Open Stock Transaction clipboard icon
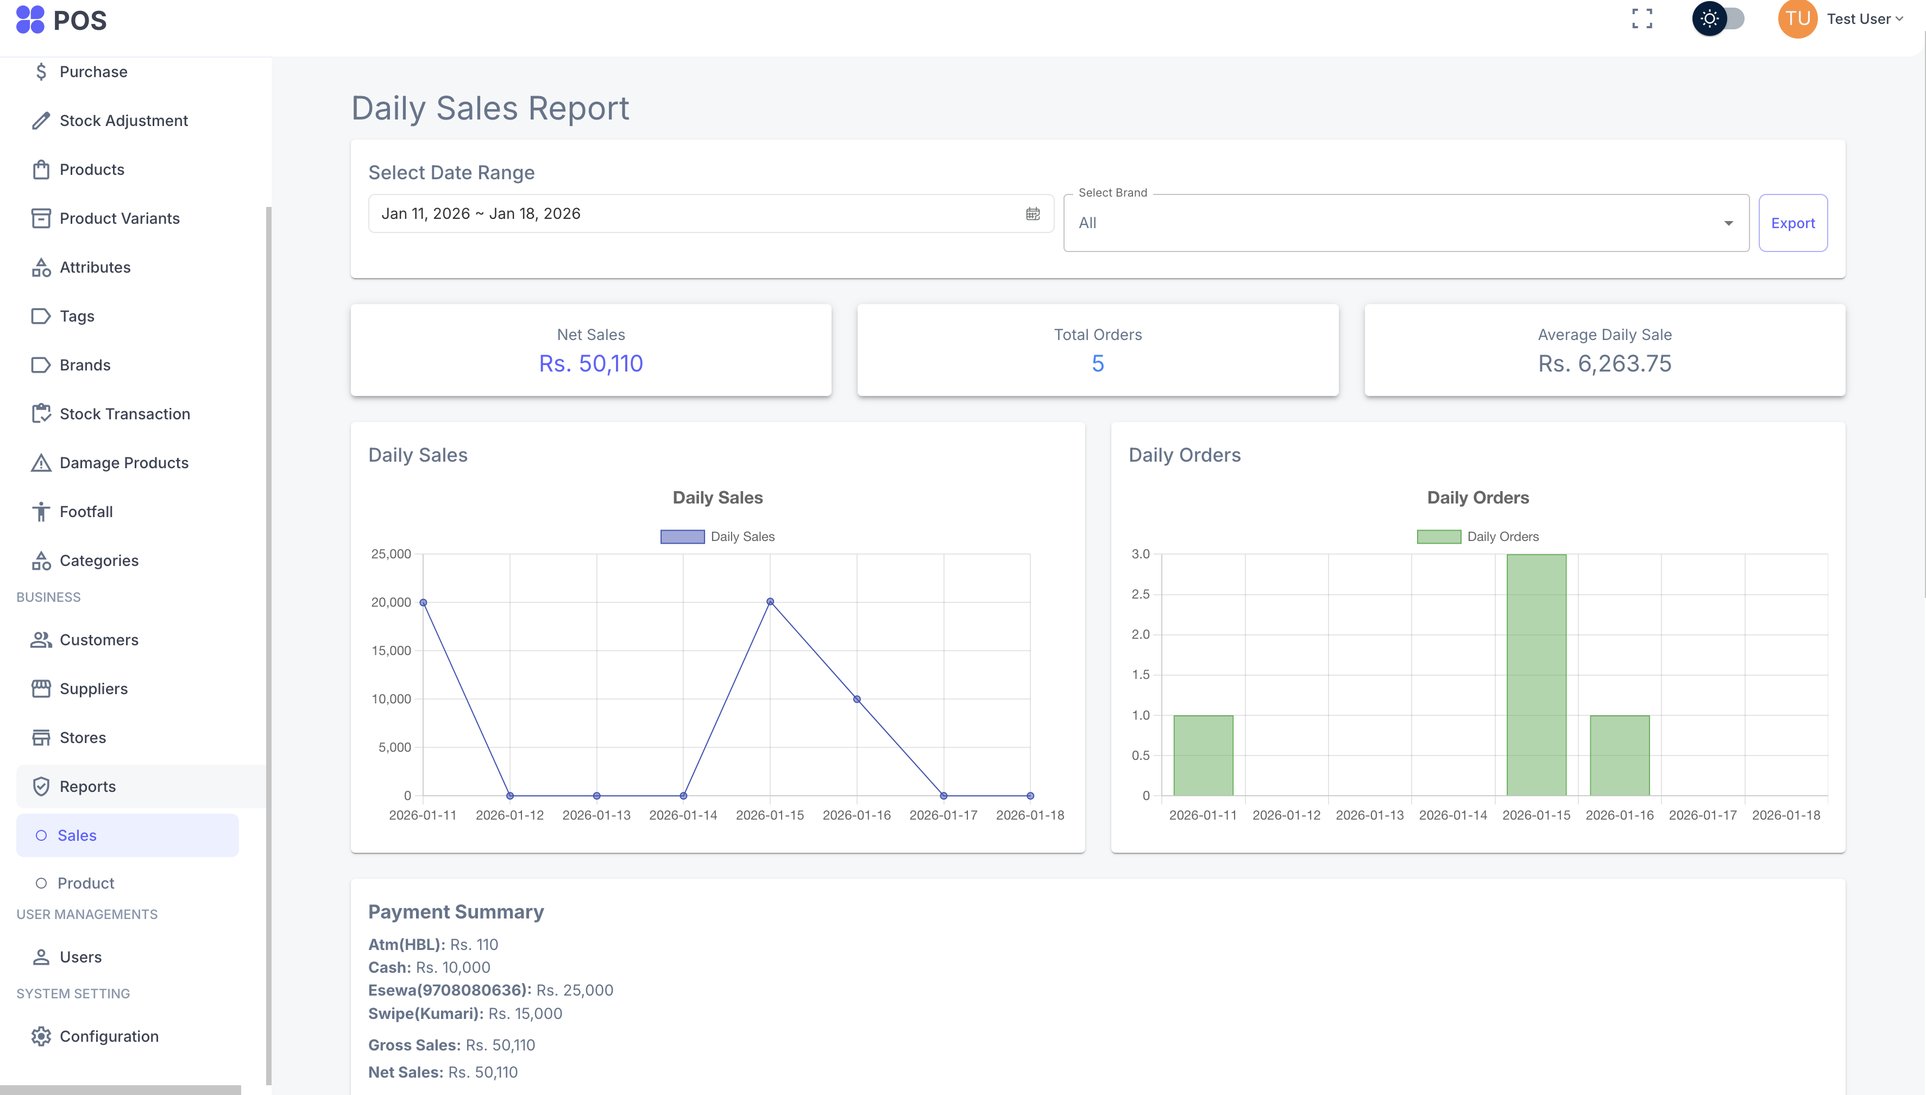 point(41,414)
